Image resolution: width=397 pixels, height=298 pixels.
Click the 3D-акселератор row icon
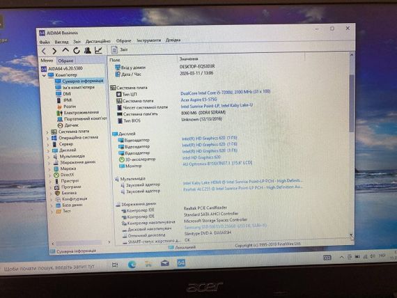(122, 159)
